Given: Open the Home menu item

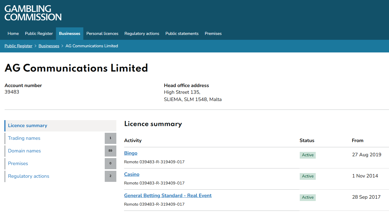Looking at the screenshot, I should 13,34.
